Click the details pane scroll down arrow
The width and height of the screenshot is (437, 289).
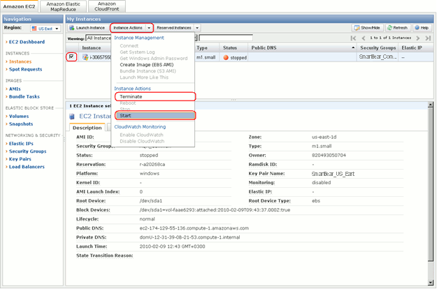pos(430,283)
